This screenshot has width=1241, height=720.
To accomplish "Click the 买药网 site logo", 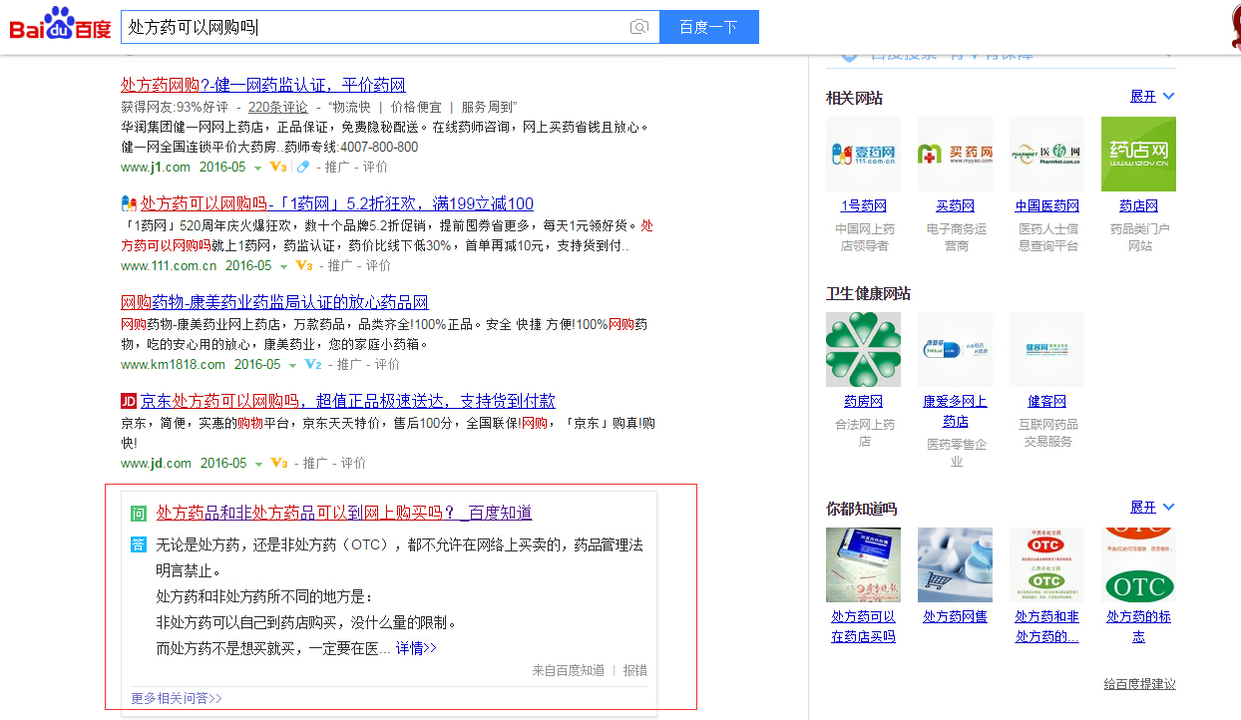I will pyautogui.click(x=955, y=154).
